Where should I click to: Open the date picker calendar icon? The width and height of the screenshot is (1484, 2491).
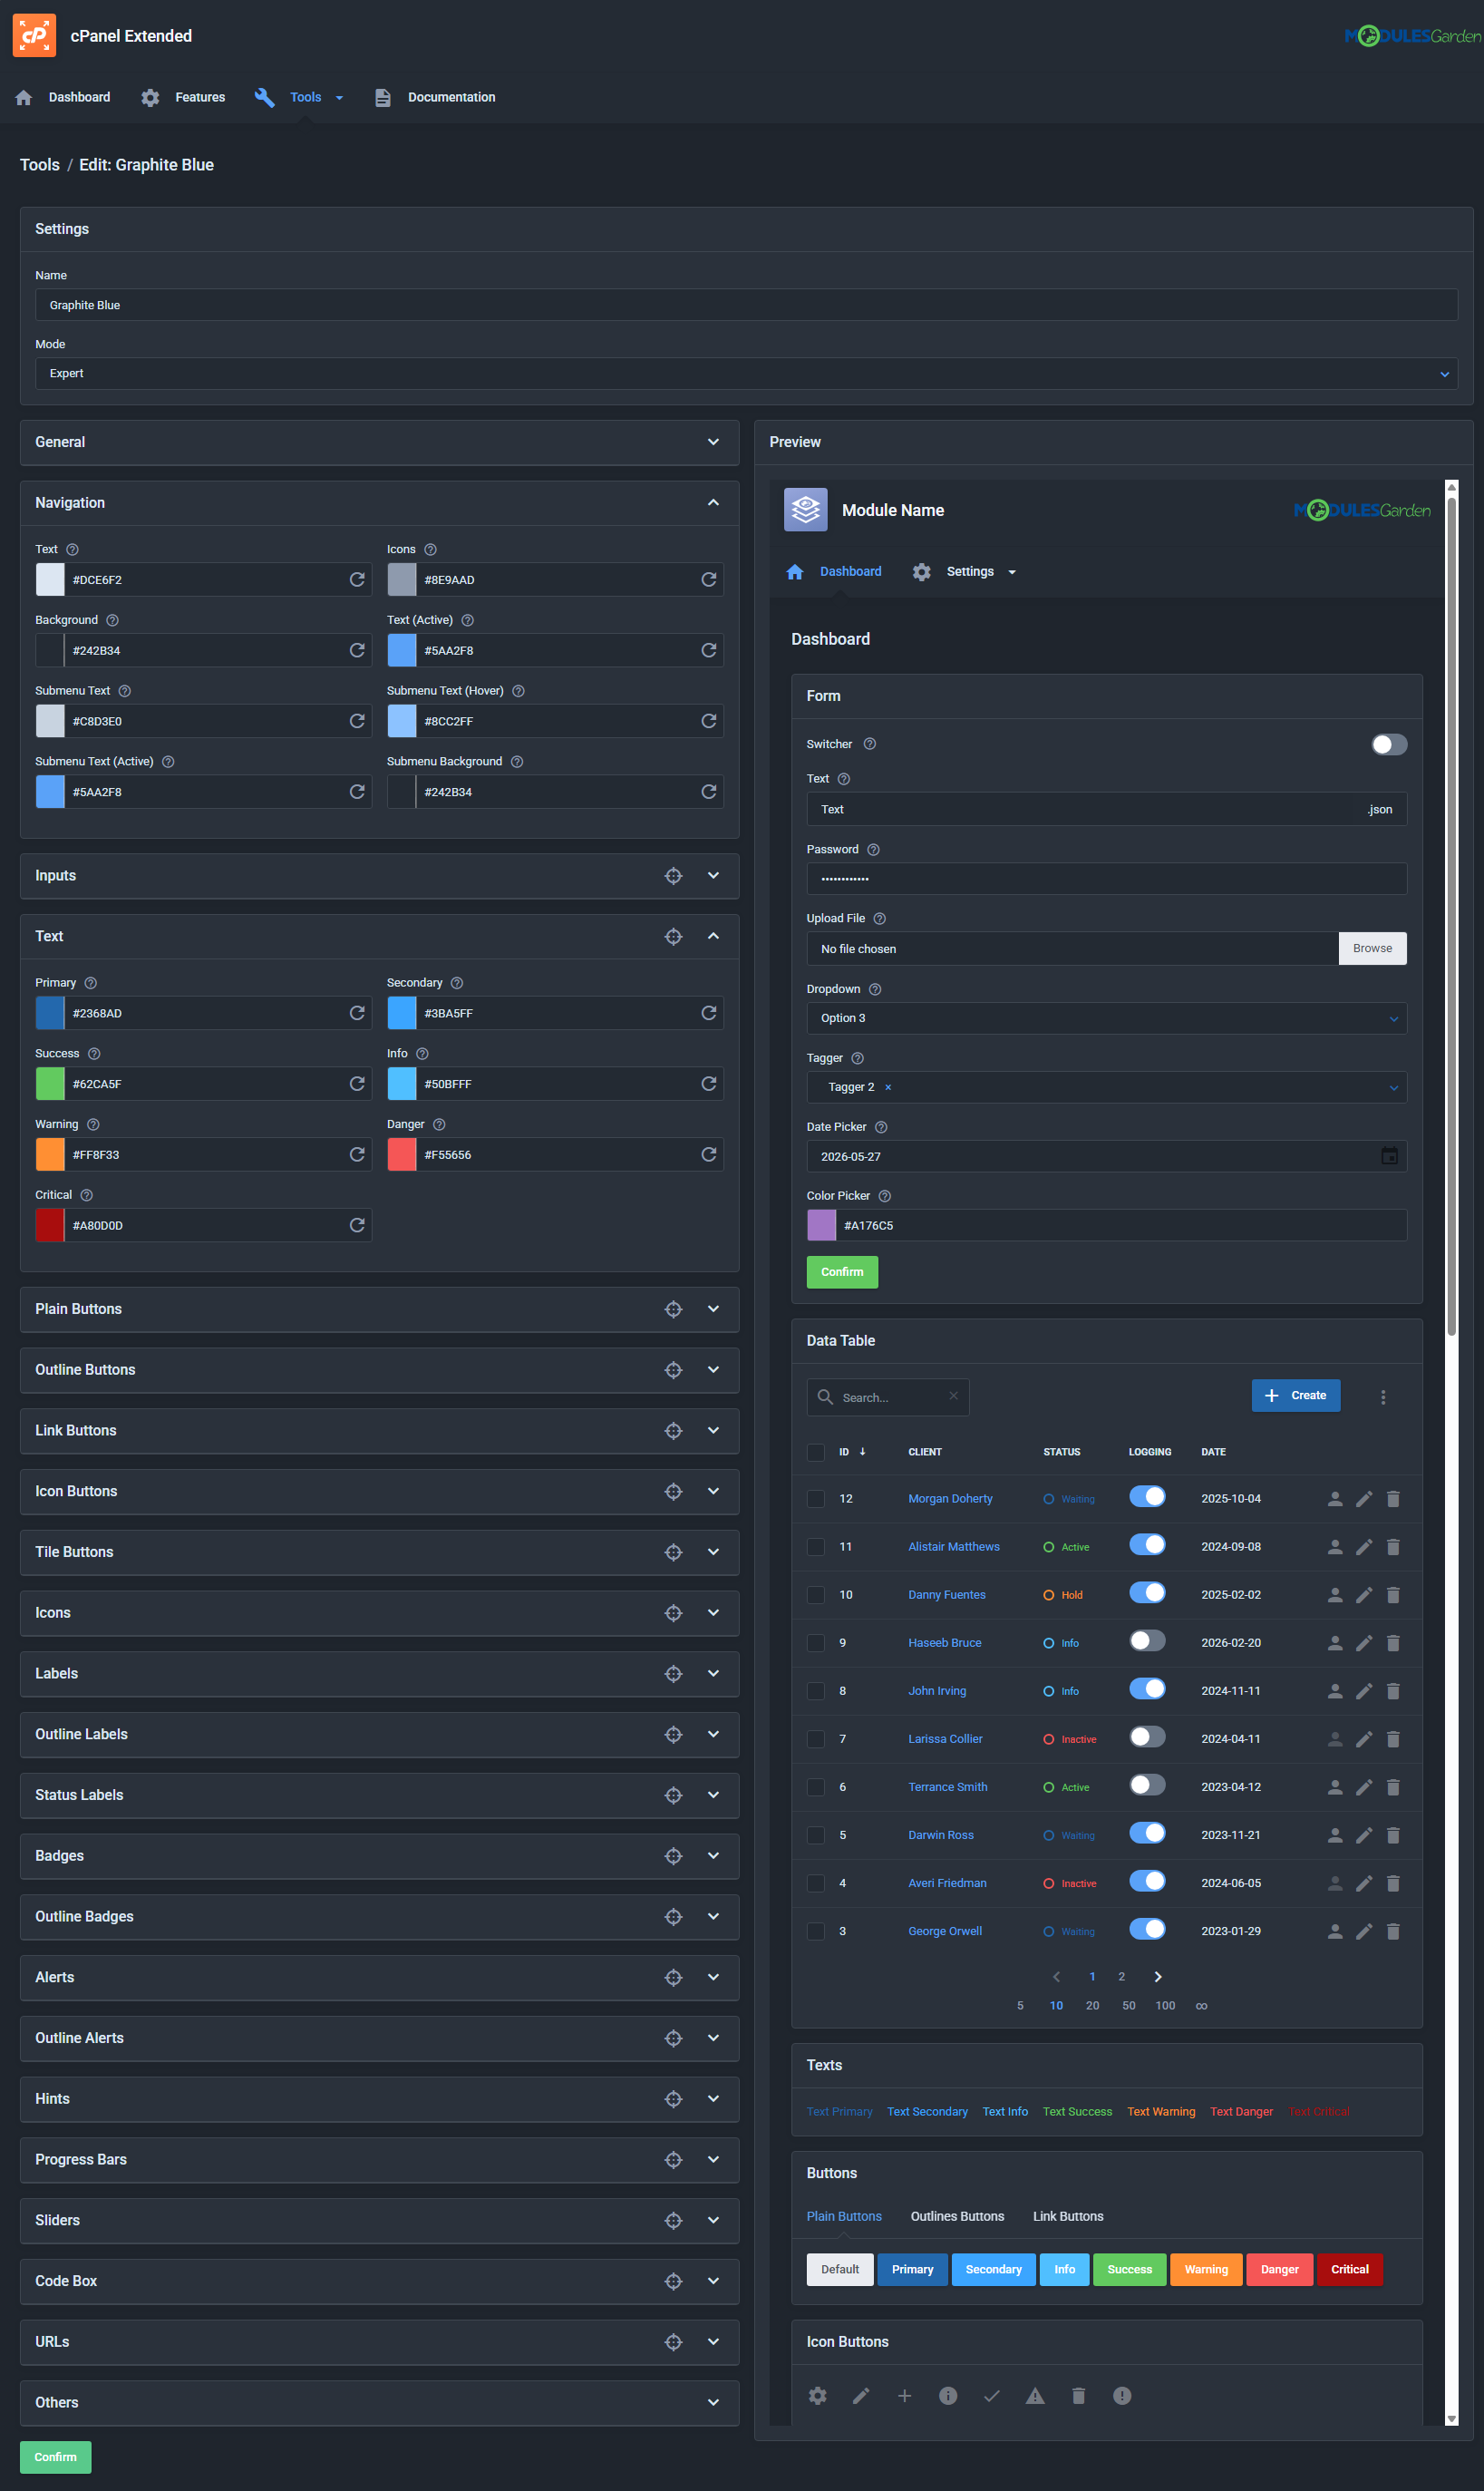click(x=1389, y=1156)
